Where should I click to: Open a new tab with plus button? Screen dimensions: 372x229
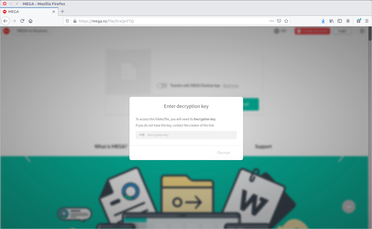(x=63, y=11)
